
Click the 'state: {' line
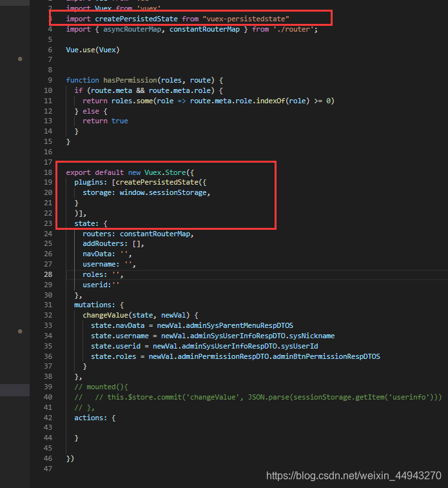point(90,223)
